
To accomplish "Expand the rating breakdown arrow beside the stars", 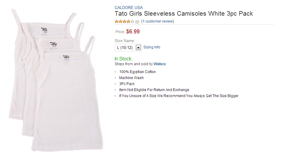I will [137, 22].
